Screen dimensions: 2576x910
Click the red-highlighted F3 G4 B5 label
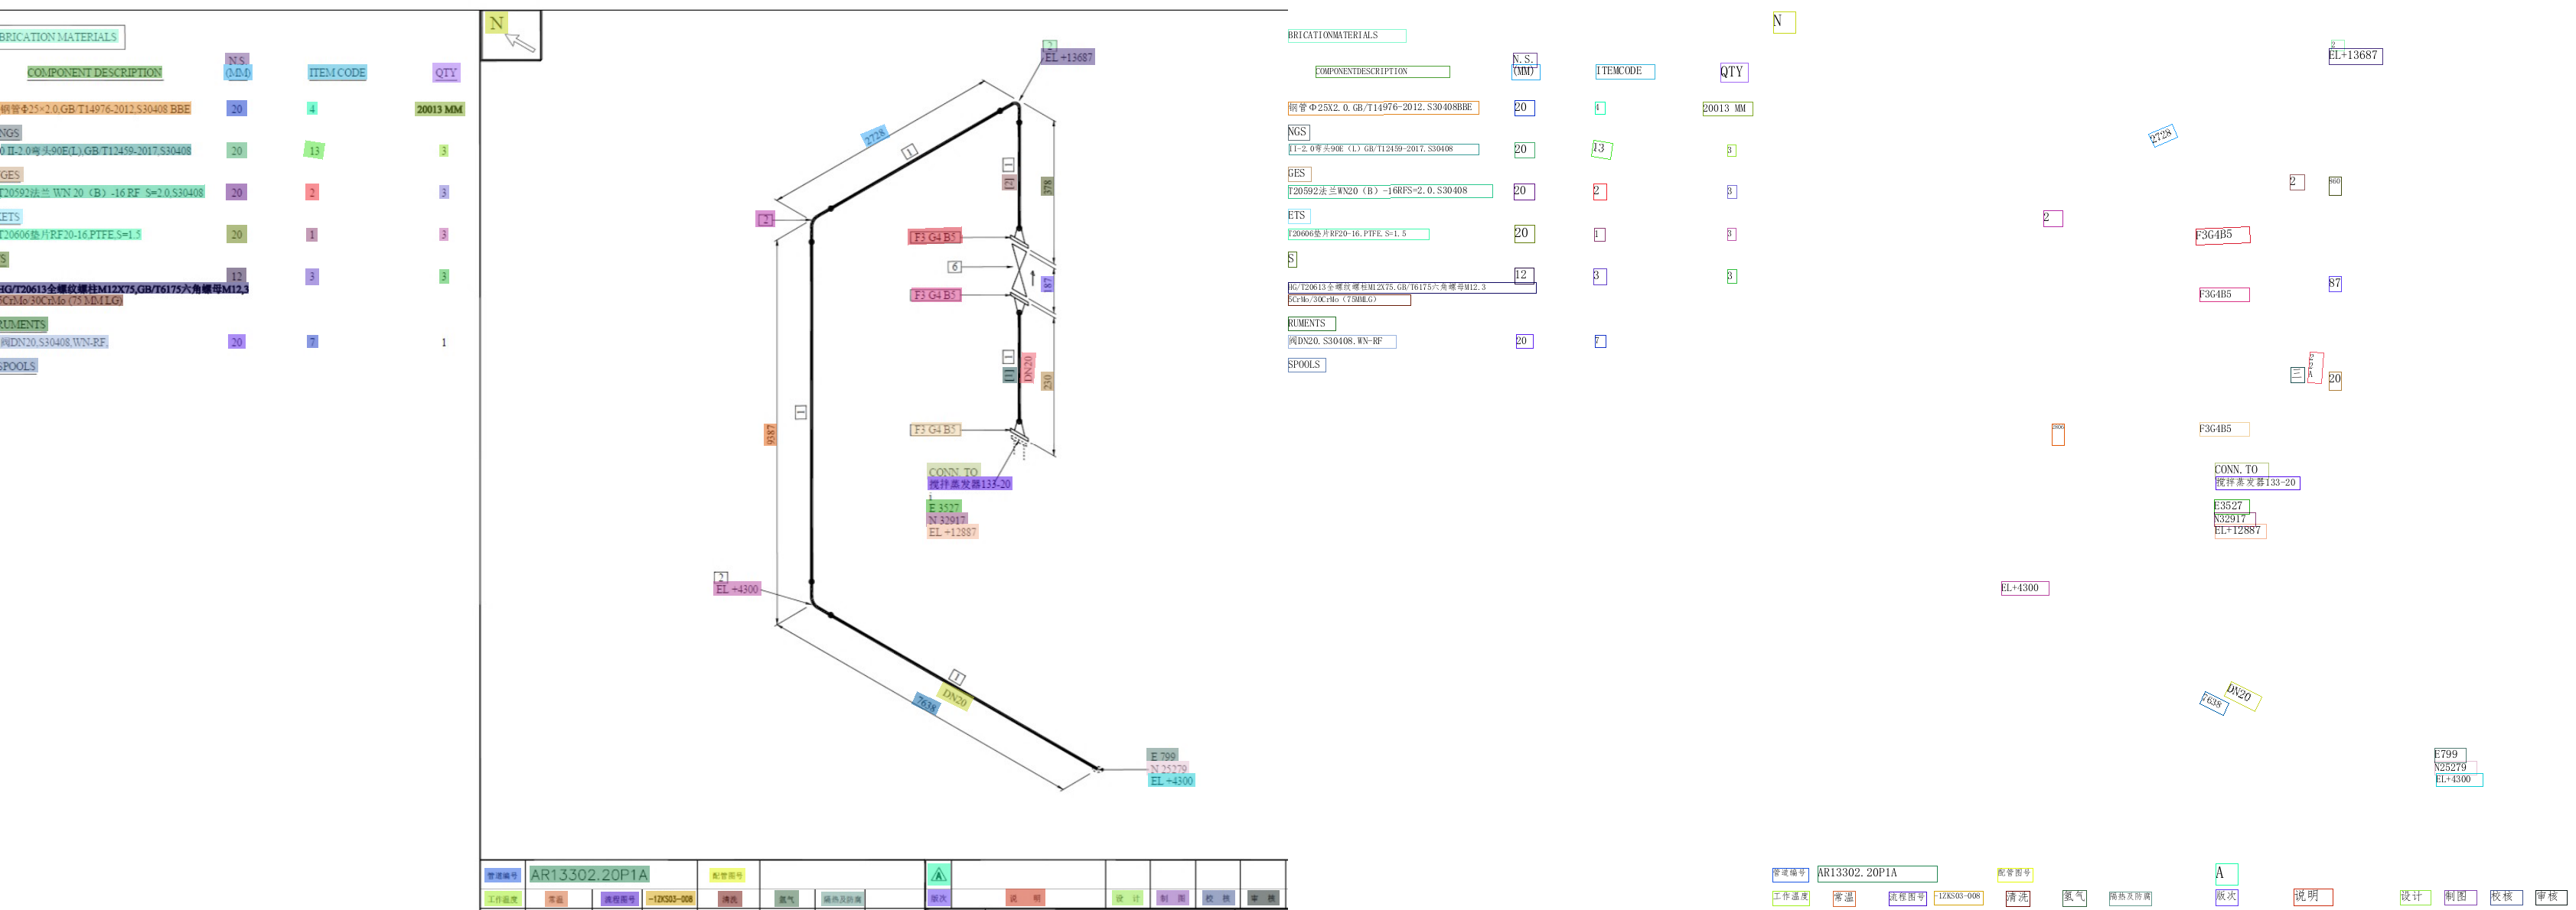click(934, 237)
